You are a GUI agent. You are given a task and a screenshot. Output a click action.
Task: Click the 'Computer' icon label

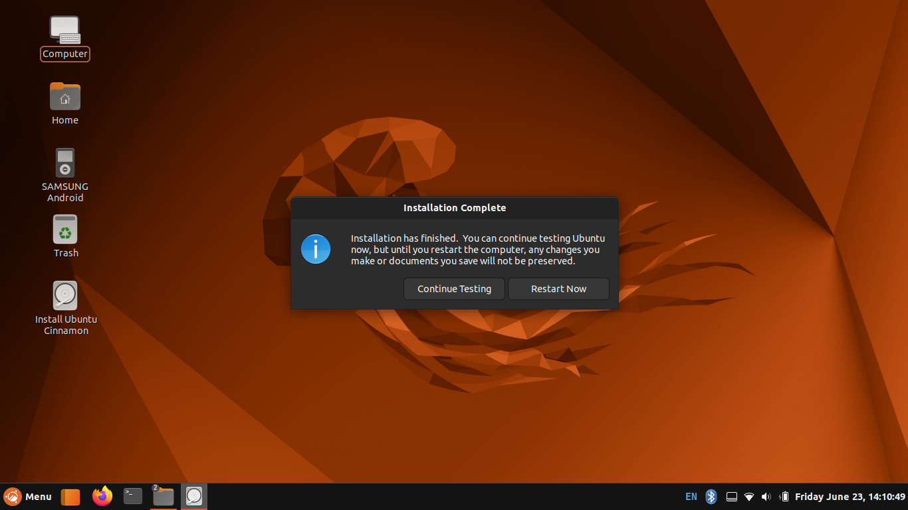[x=65, y=54]
